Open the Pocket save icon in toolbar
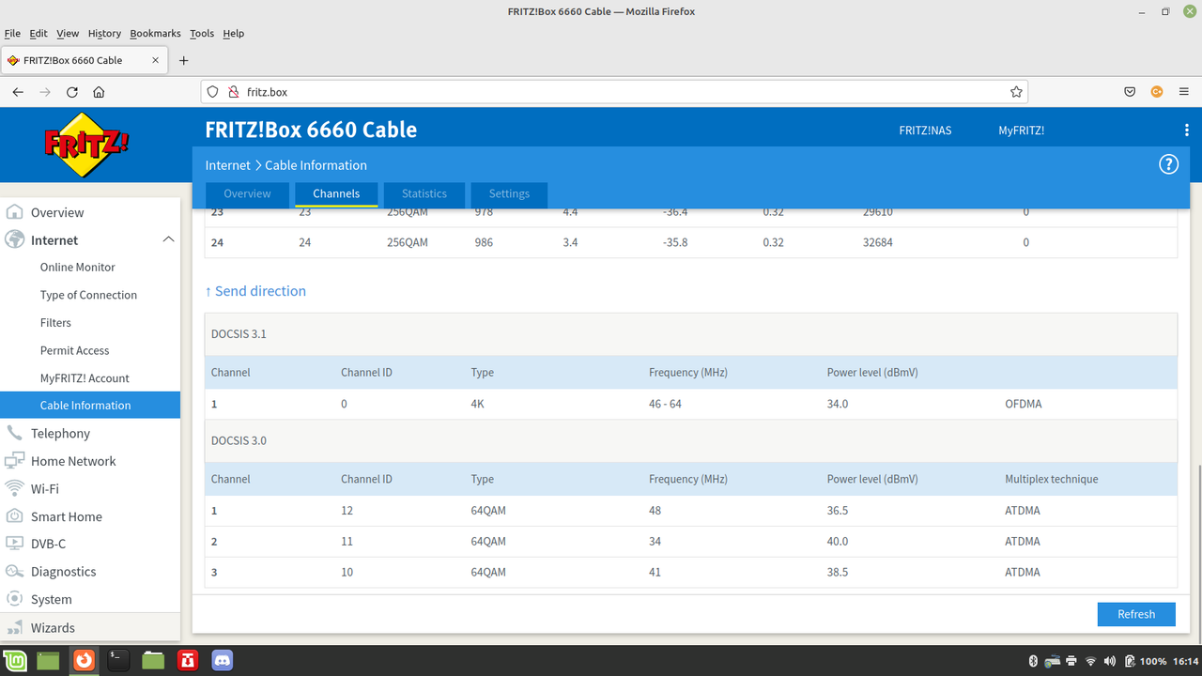The image size is (1202, 676). [1131, 92]
